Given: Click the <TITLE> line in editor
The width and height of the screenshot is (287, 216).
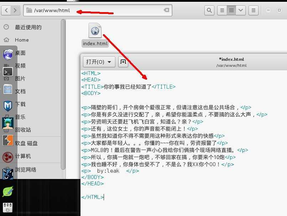Looking at the screenshot, I should [129, 87].
